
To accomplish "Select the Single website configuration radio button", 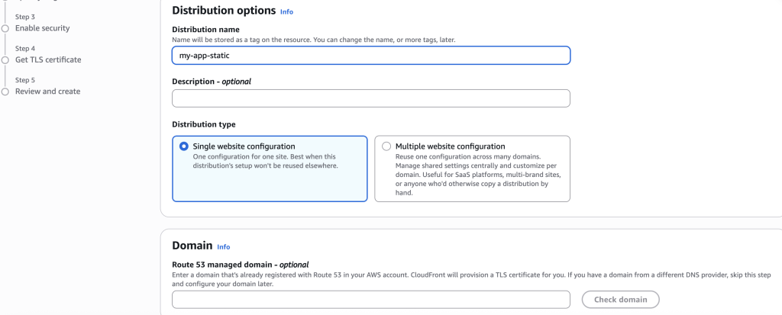I will coord(184,146).
